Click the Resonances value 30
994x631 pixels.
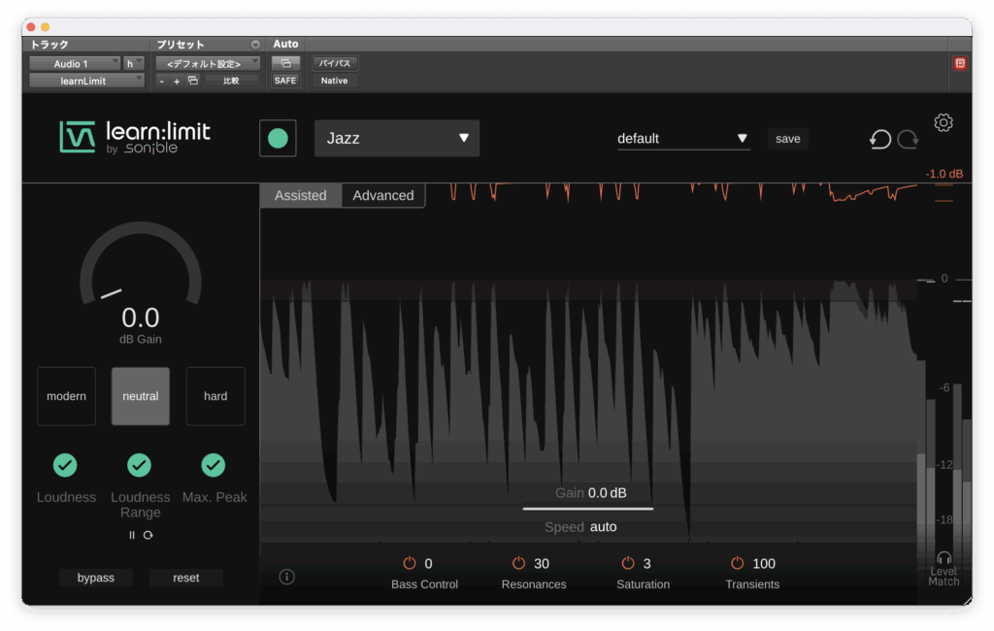tap(542, 564)
